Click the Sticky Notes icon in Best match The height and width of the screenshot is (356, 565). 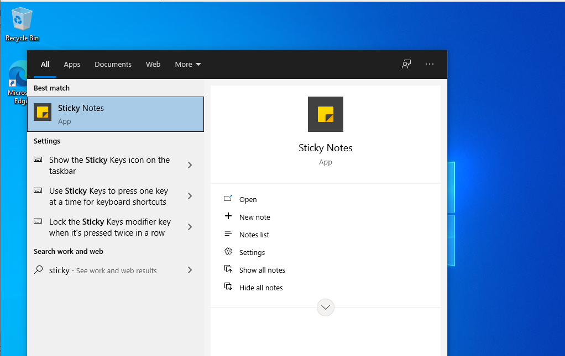[x=43, y=112]
